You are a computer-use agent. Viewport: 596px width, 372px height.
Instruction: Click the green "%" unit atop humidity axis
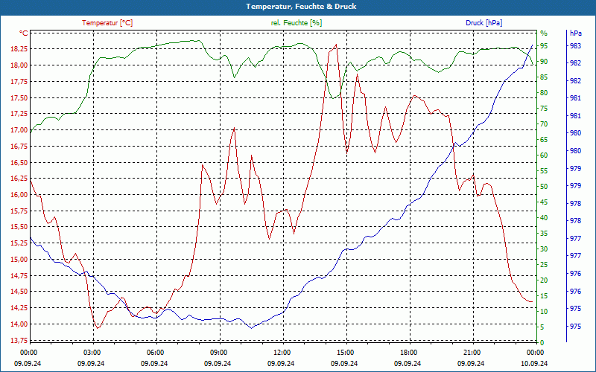(544, 33)
